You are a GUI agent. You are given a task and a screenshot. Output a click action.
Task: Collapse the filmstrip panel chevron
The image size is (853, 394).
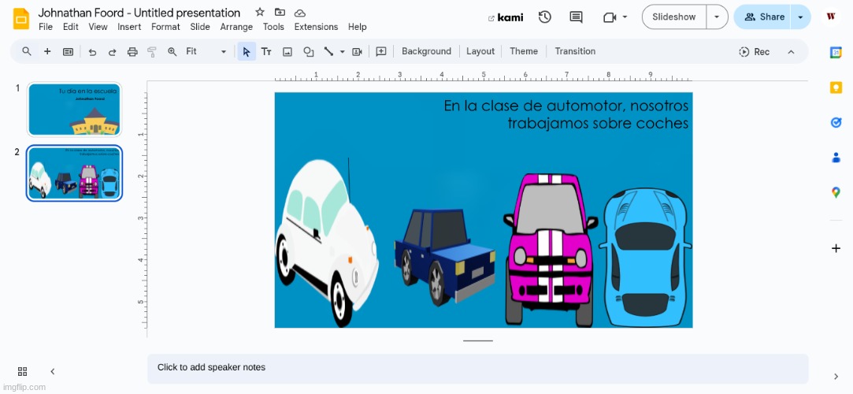53,372
